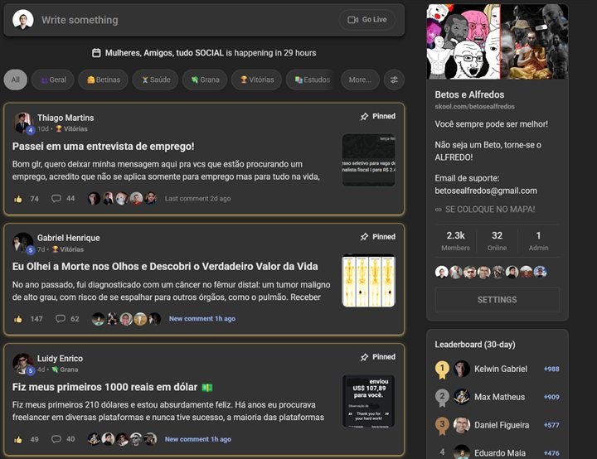Like the post with 49 likes

click(18, 440)
